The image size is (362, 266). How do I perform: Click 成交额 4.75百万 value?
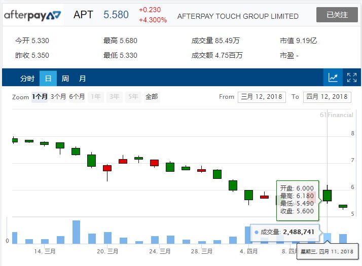pyautogui.click(x=217, y=55)
